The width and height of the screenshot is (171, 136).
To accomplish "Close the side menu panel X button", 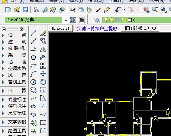I will (22, 29).
